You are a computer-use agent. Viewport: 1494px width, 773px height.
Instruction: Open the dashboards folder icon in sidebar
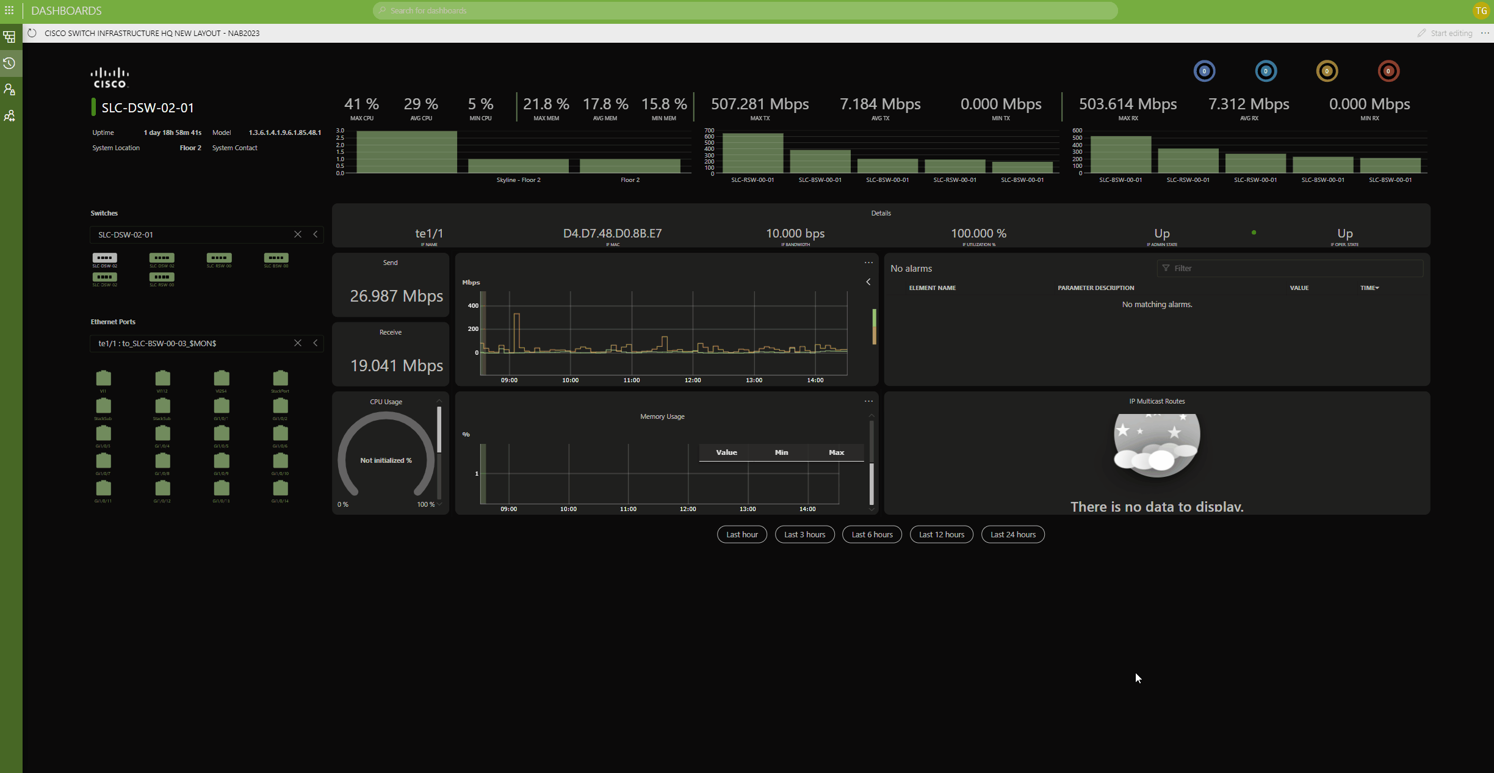pyautogui.click(x=9, y=37)
